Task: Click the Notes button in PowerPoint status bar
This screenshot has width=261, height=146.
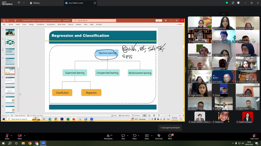Action: click(x=114, y=116)
